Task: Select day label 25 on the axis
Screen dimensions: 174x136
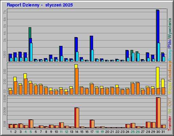Action: click(133, 132)
